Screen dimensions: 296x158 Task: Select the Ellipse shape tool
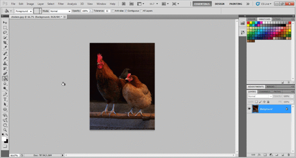5,109
